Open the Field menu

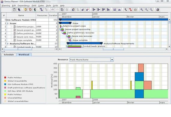click(x=34, y=6)
